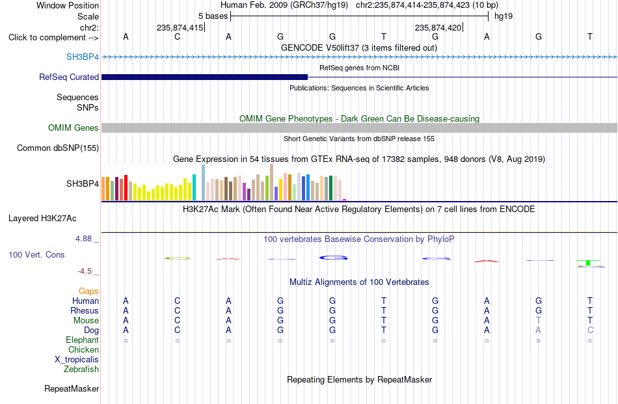618x404 pixels.
Task: Click the Gaps alignment row label
Action: (x=88, y=291)
